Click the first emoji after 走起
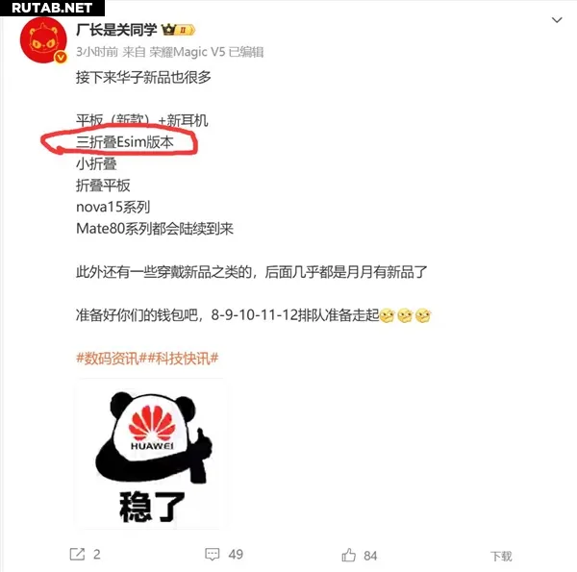The height and width of the screenshot is (572, 577). tap(387, 315)
